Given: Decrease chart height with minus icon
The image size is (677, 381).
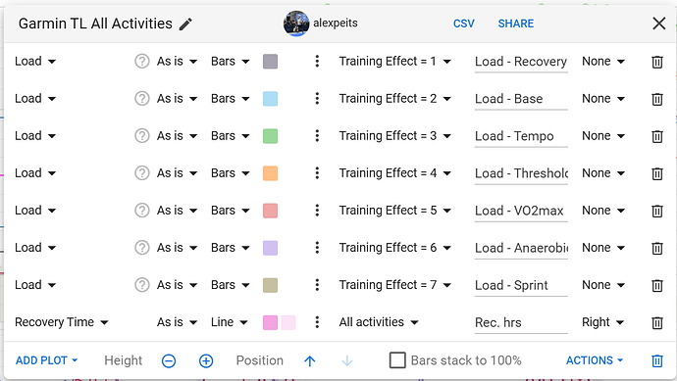Looking at the screenshot, I should tap(169, 360).
